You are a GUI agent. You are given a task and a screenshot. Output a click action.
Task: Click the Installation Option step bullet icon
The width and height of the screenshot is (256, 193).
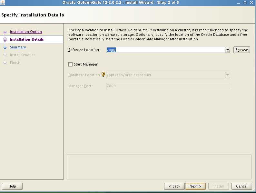pos(5,32)
